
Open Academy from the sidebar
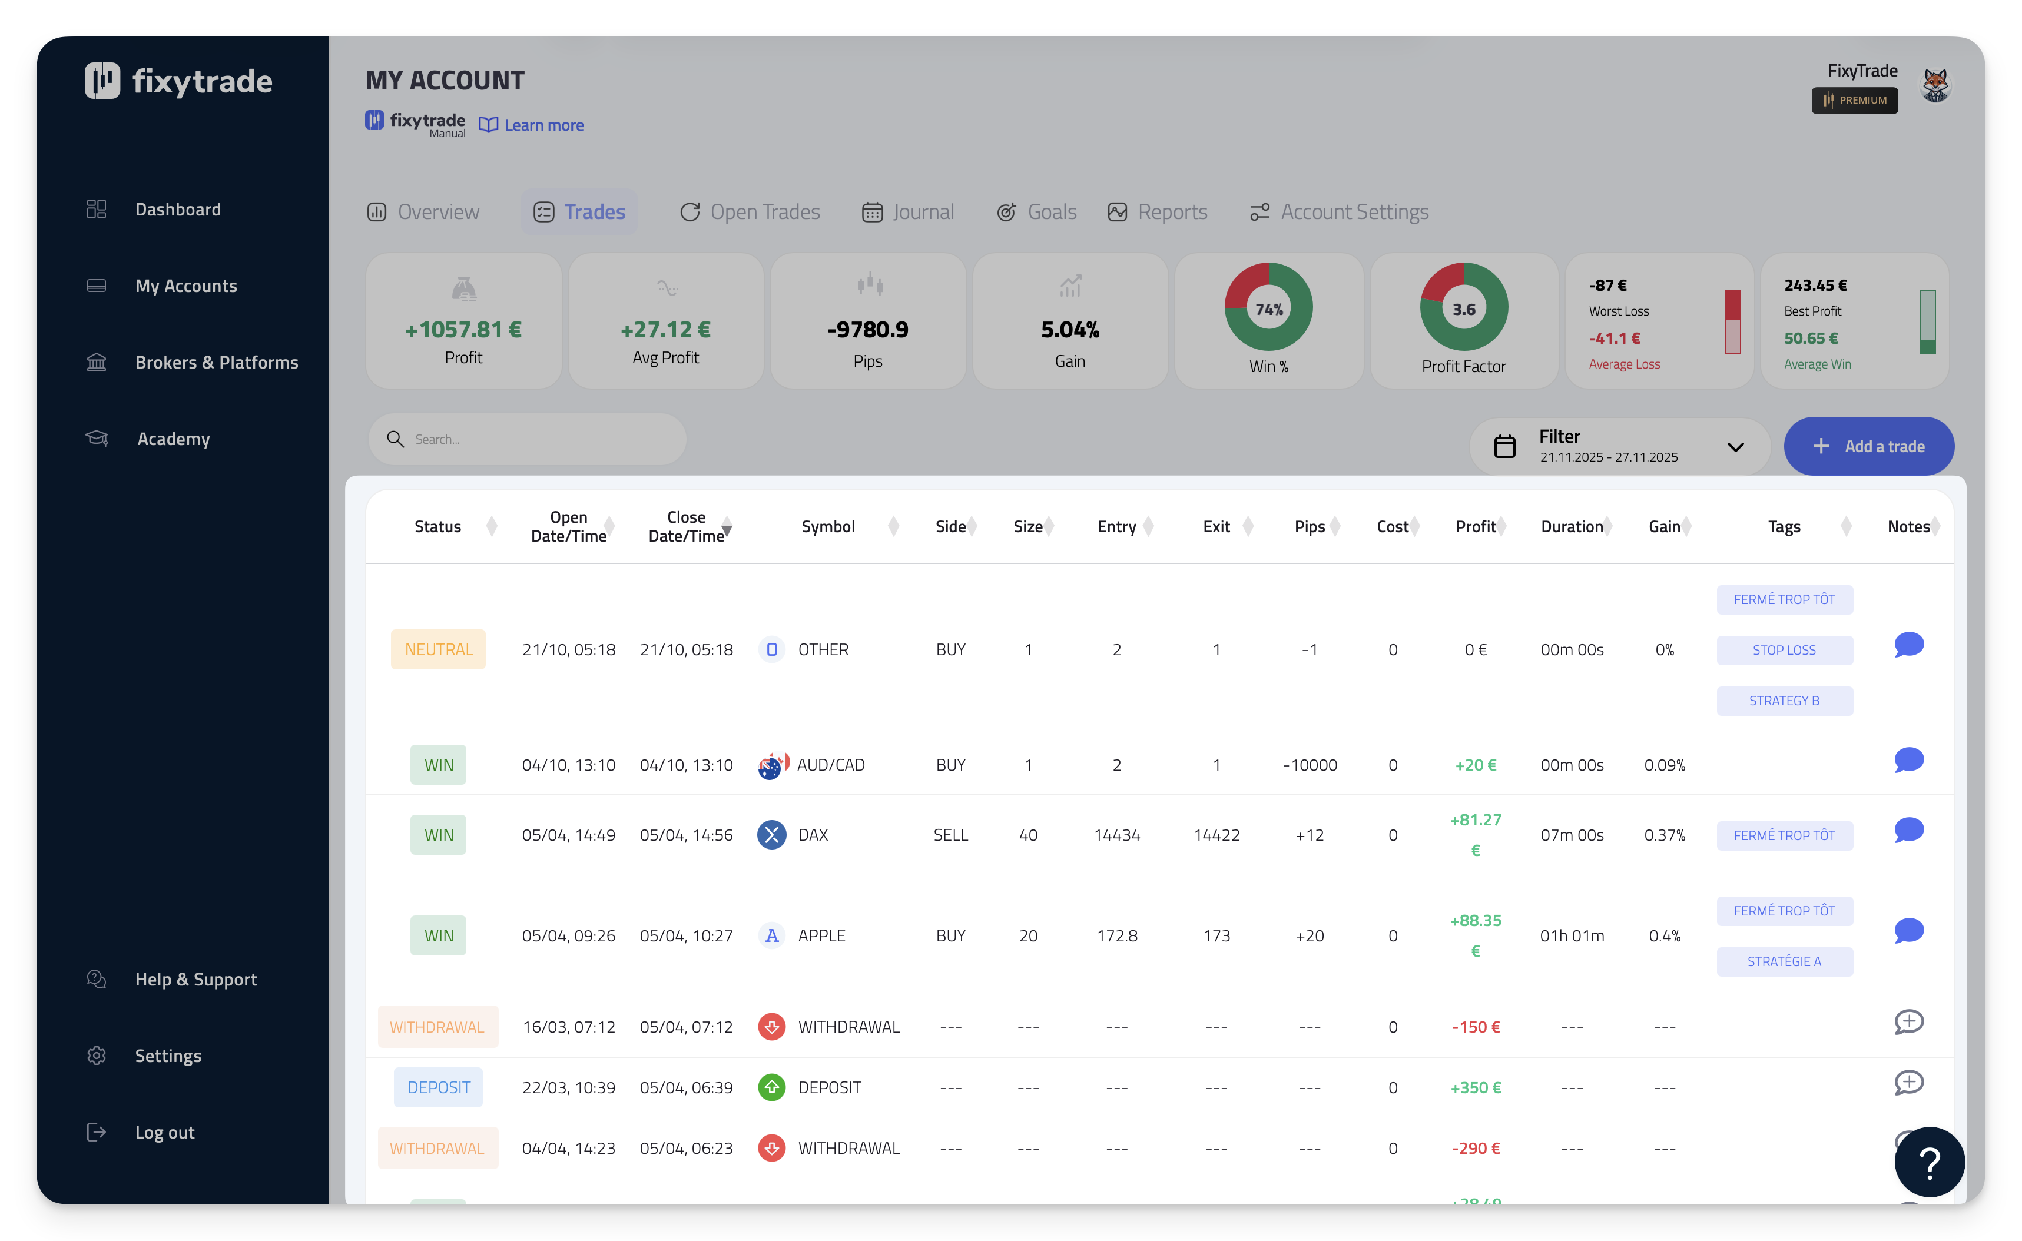click(x=173, y=439)
